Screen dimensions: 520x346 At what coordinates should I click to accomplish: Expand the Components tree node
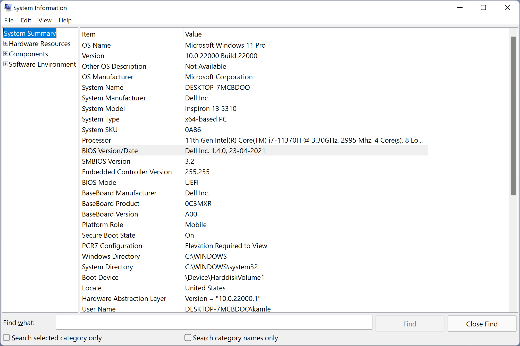(5, 54)
